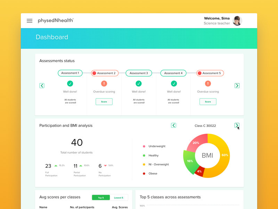Click the left chevron beside Class C 30022

click(x=174, y=125)
